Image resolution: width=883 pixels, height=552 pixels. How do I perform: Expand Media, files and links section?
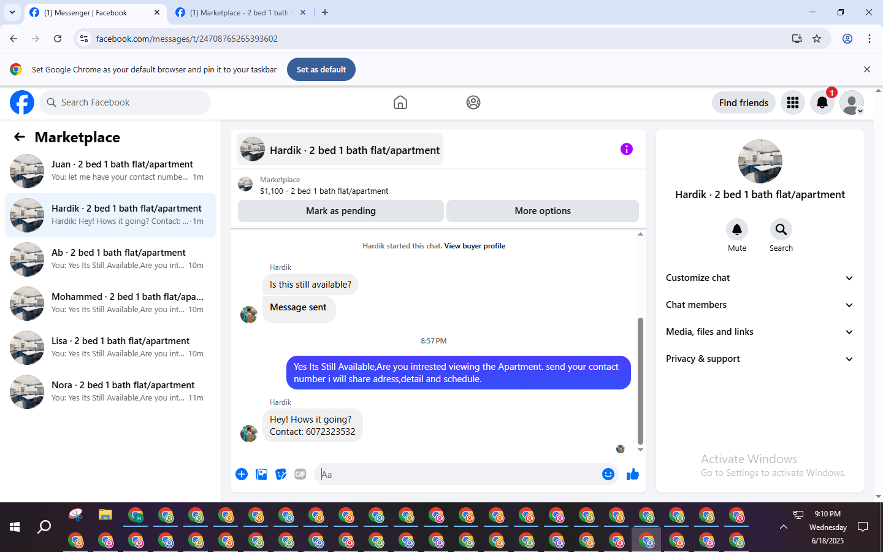pyautogui.click(x=760, y=332)
